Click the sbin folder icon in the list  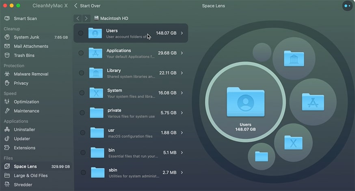pos(97,172)
